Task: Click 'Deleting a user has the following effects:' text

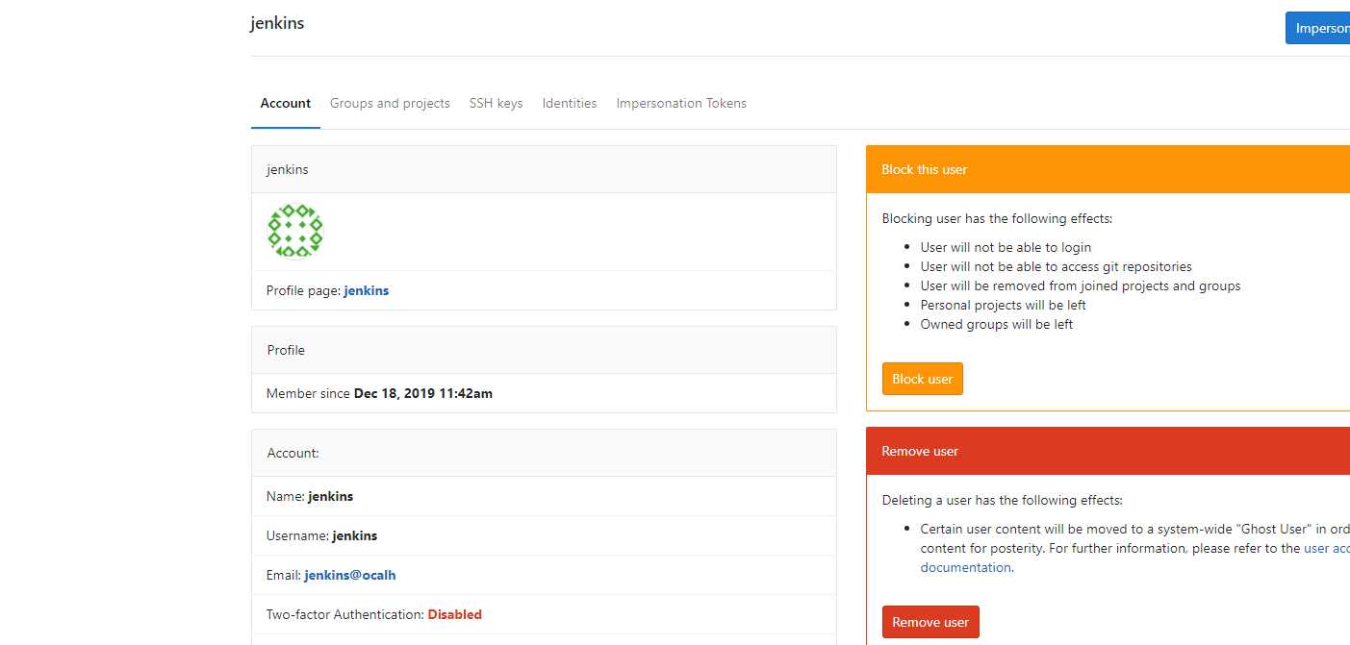Action: click(x=1002, y=500)
